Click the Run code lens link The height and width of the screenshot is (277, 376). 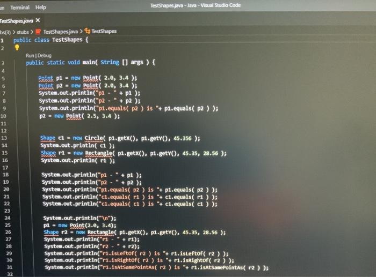(x=30, y=56)
